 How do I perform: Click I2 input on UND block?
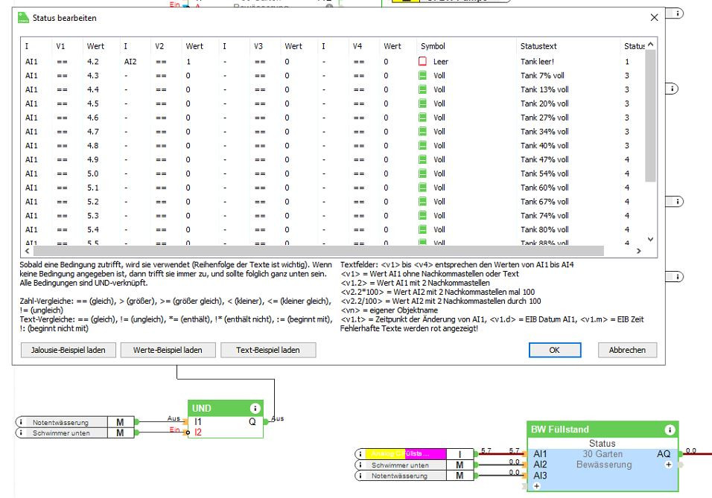(197, 432)
